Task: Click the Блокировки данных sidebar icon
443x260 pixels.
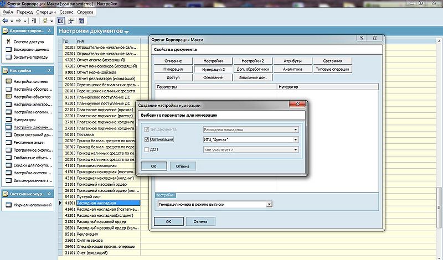Action: [9, 49]
